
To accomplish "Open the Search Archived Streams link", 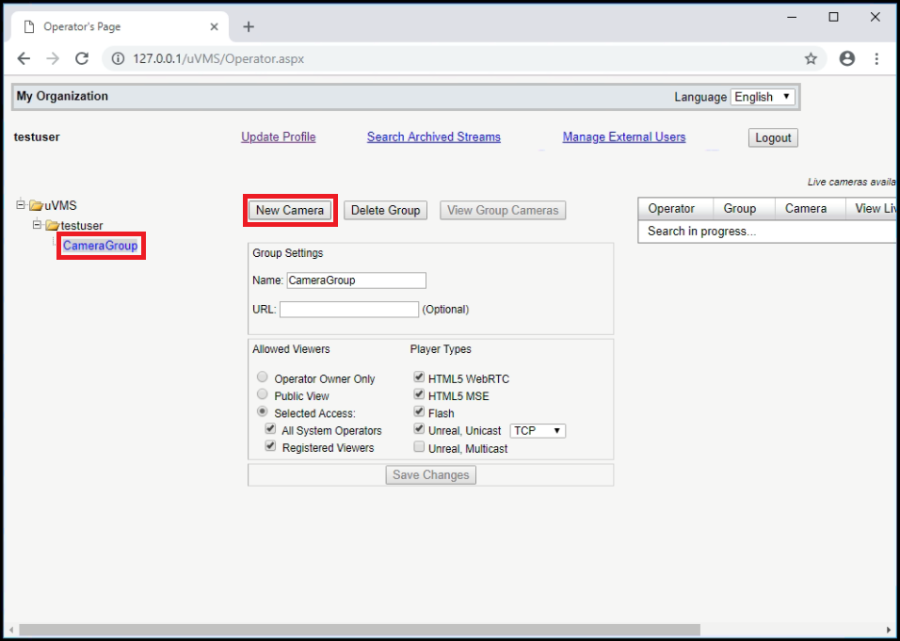I will click(434, 137).
